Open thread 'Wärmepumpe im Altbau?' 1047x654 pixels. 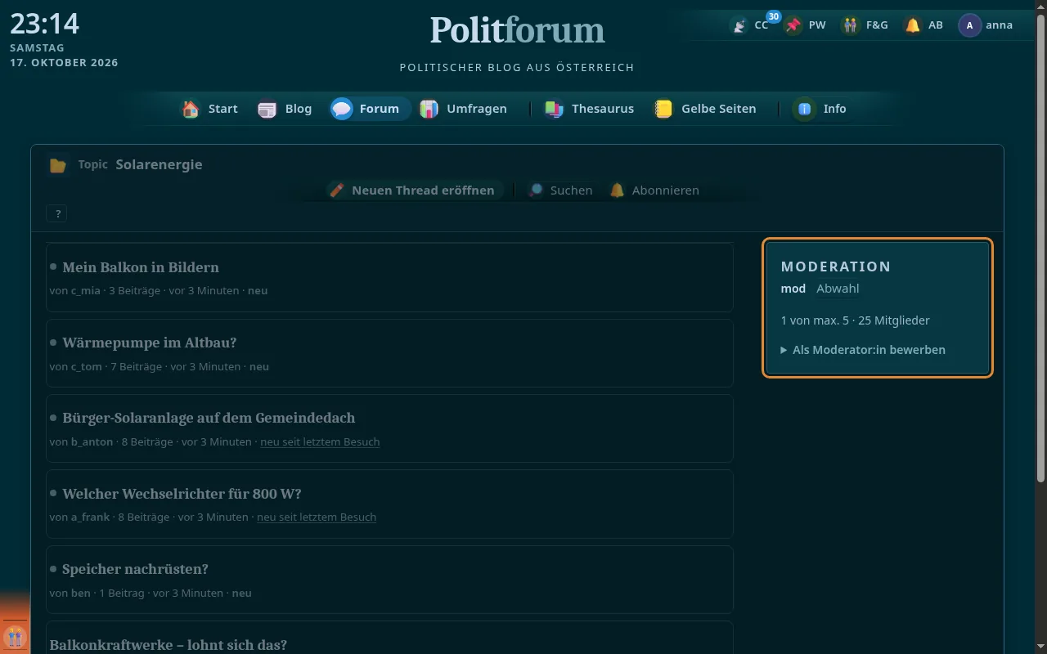point(149,343)
